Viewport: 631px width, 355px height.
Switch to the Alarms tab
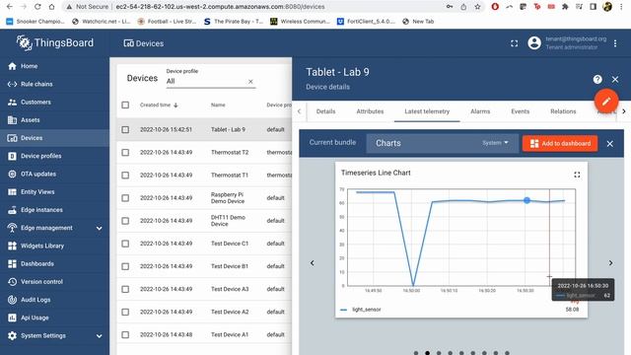(480, 111)
